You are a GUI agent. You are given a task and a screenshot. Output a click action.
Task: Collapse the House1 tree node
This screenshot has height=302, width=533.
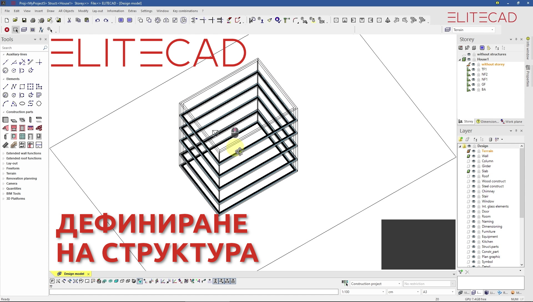point(460,59)
